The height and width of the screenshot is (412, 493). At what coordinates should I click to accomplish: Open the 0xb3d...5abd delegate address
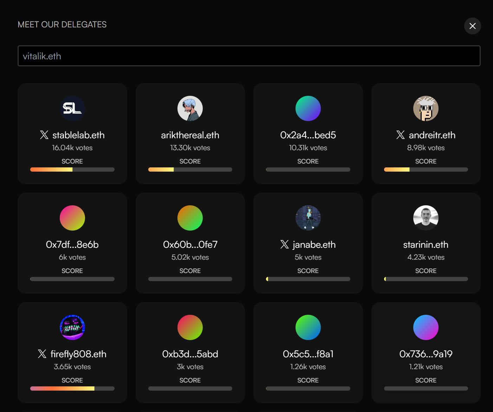click(190, 354)
